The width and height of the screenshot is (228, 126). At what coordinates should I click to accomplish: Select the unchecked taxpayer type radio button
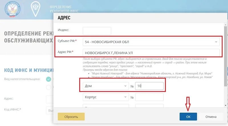click(48, 87)
